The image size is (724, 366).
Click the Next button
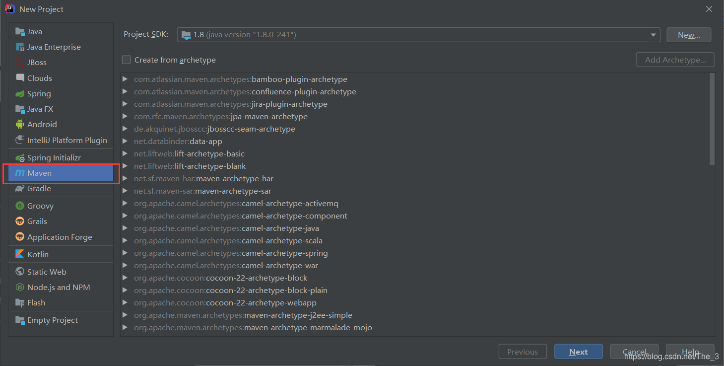pos(579,352)
